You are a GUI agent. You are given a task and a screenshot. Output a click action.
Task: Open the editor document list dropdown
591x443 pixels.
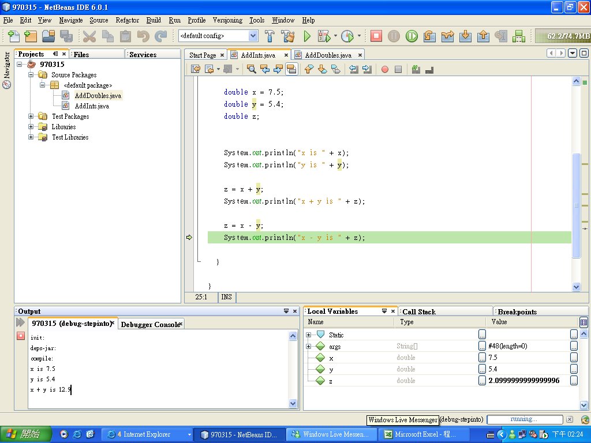click(x=573, y=54)
